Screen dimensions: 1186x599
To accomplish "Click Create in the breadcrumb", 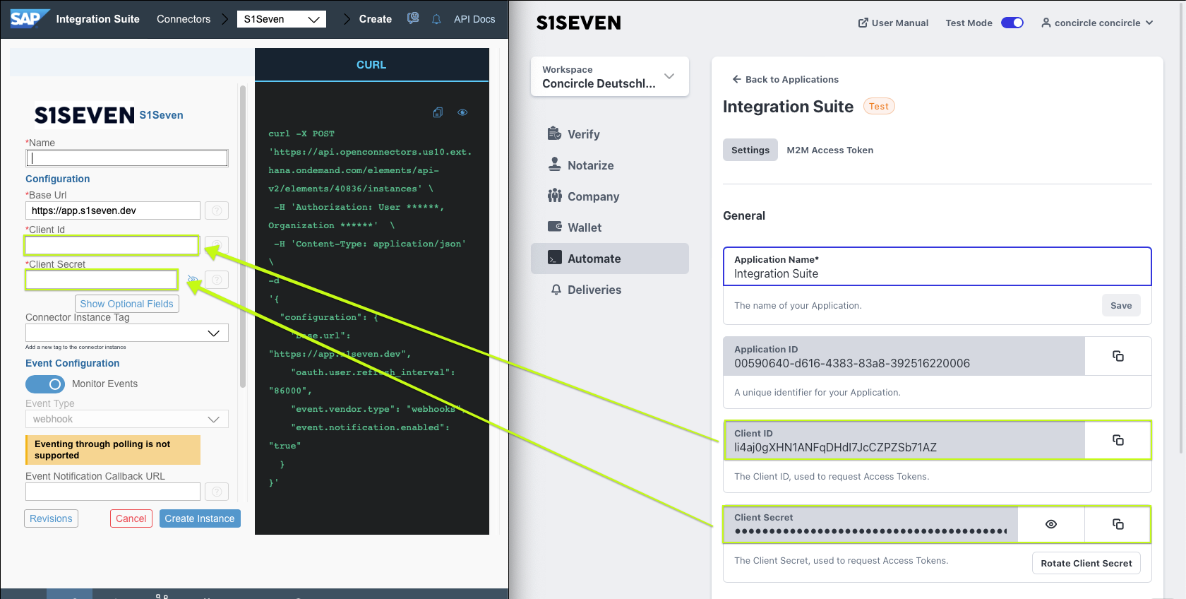I will click(x=376, y=19).
